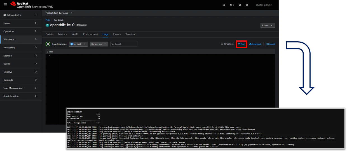The width and height of the screenshot is (347, 151).
Task: Click the Pod details breadcrumb text
Action: [x=58, y=20]
